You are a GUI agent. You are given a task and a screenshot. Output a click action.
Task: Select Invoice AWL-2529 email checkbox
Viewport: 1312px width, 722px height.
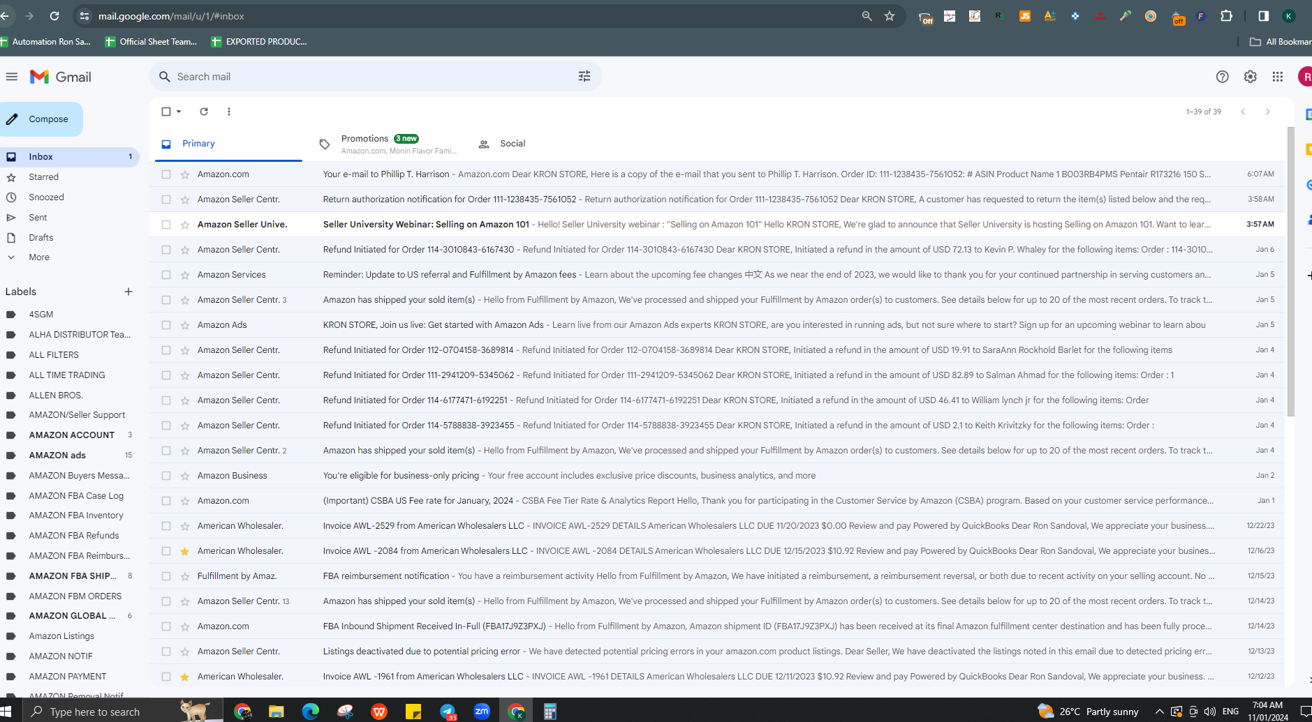coord(166,526)
